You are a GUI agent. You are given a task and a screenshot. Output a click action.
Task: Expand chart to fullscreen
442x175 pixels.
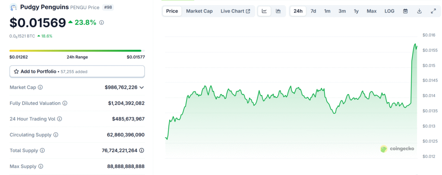click(x=433, y=11)
